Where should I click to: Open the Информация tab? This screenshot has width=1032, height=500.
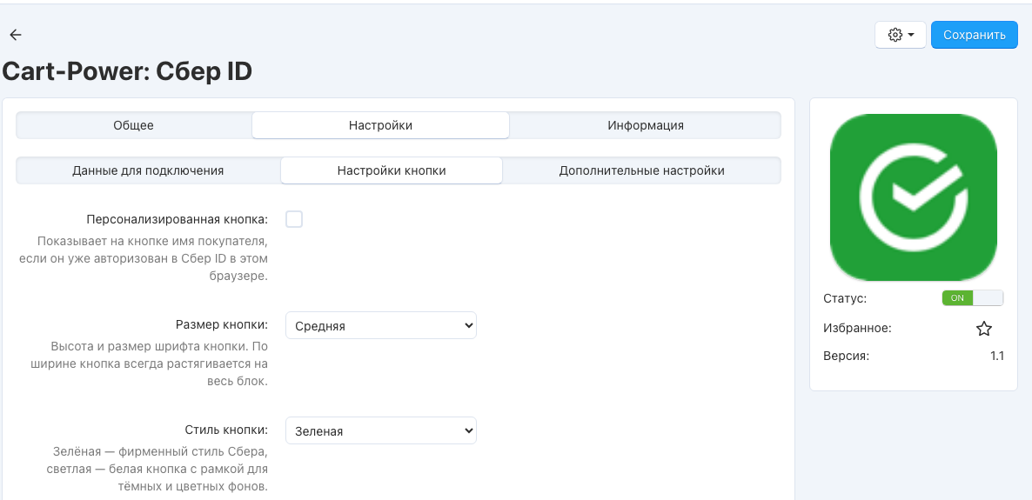(x=646, y=125)
